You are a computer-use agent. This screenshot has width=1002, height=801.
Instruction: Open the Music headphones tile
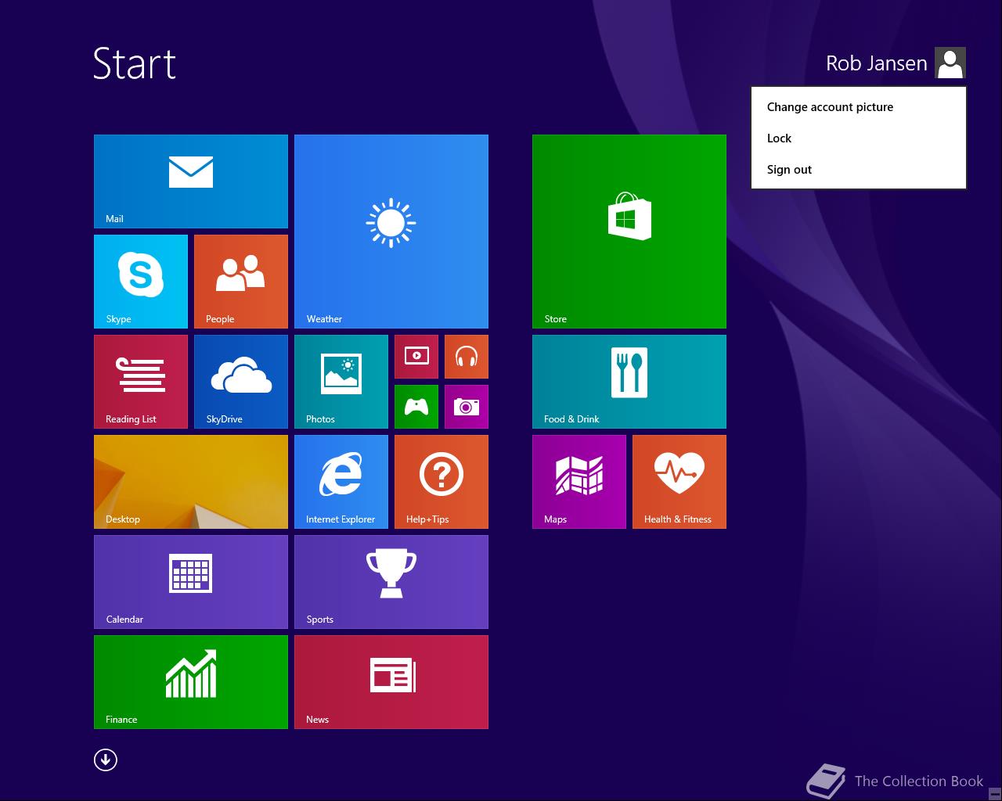click(467, 357)
